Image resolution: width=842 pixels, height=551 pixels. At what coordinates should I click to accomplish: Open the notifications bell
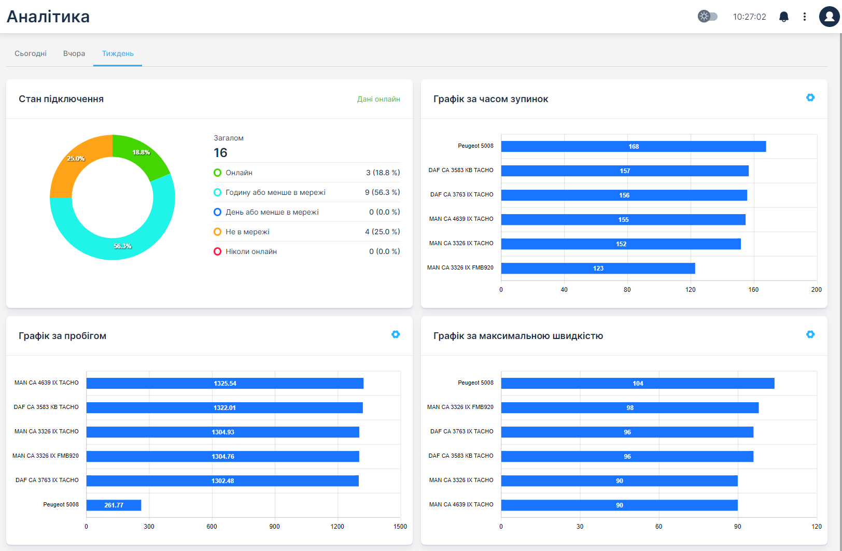tap(784, 17)
